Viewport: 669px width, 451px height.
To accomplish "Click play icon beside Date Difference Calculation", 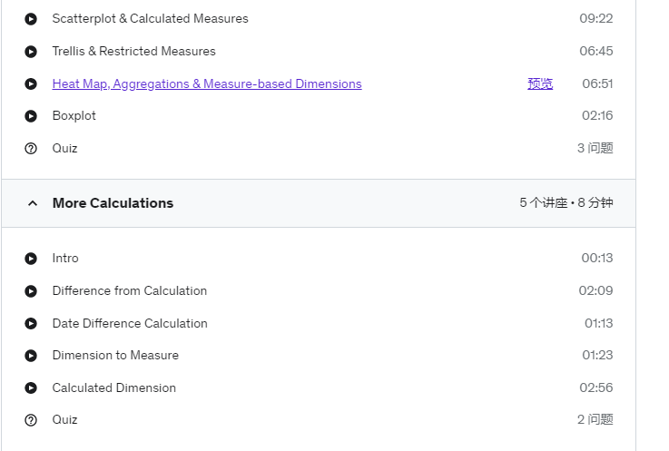I will [31, 323].
